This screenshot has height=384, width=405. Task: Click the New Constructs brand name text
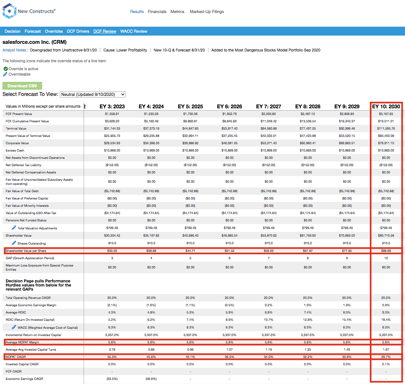[37, 11]
